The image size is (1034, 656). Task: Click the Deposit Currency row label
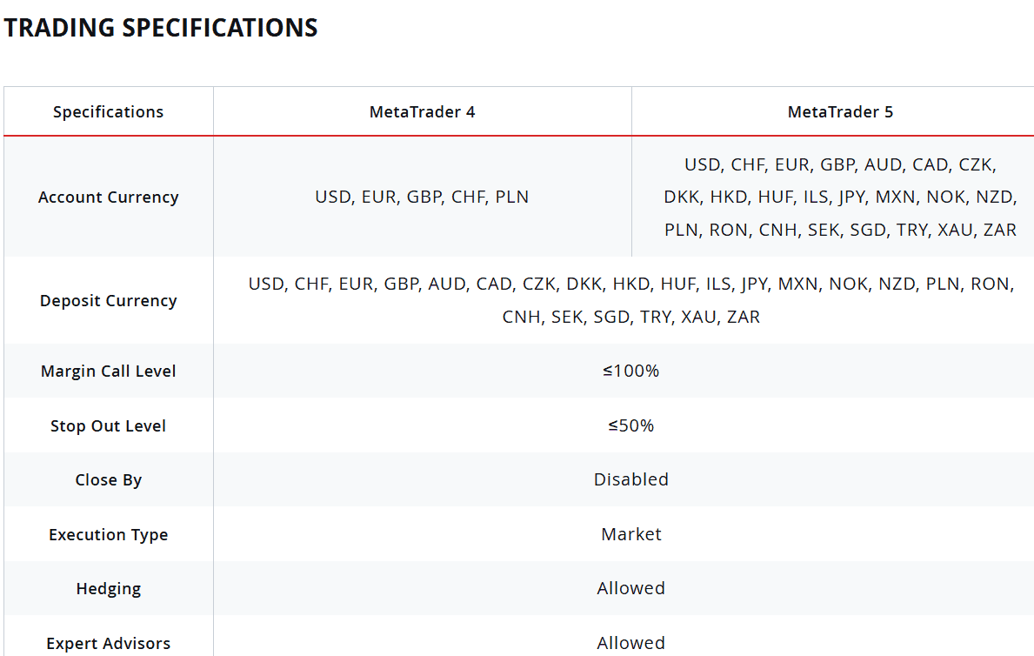108,300
